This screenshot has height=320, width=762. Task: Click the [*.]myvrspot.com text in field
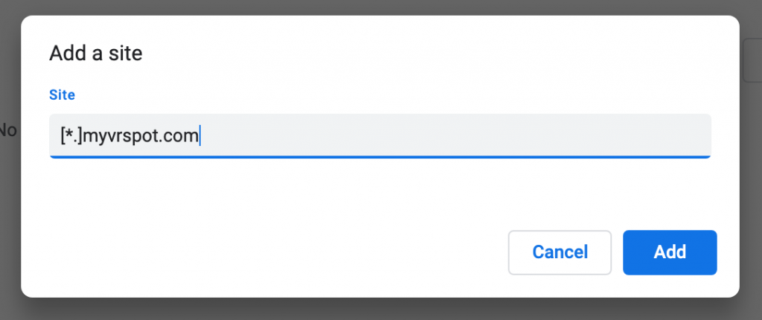(129, 135)
